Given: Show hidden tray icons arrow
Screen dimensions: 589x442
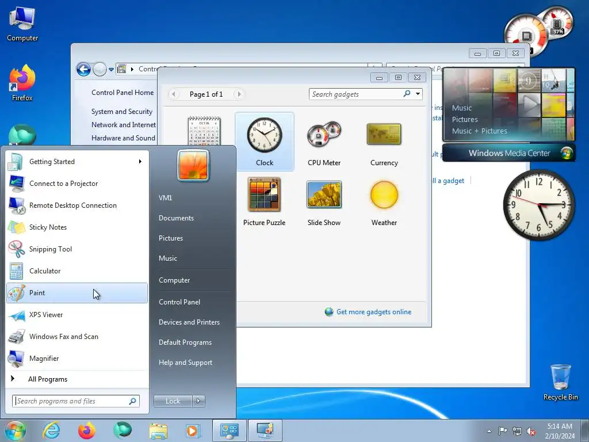Looking at the screenshot, I should (x=489, y=431).
